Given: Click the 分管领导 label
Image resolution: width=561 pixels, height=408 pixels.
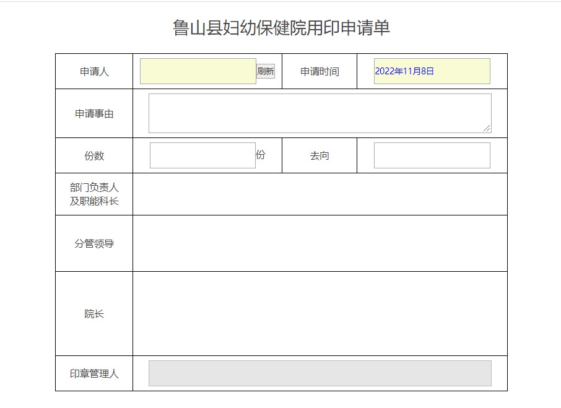Looking at the screenshot, I should 94,243.
